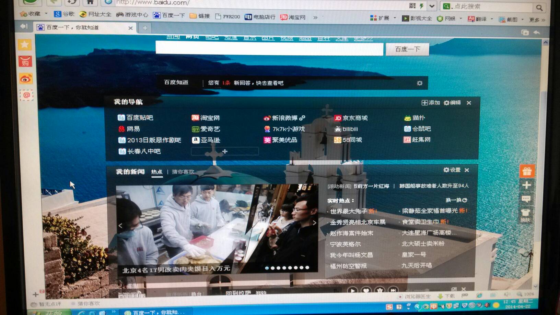Click music player play button

point(352,290)
